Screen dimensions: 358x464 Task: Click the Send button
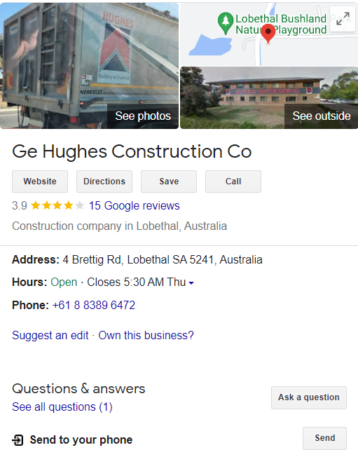pos(324,438)
